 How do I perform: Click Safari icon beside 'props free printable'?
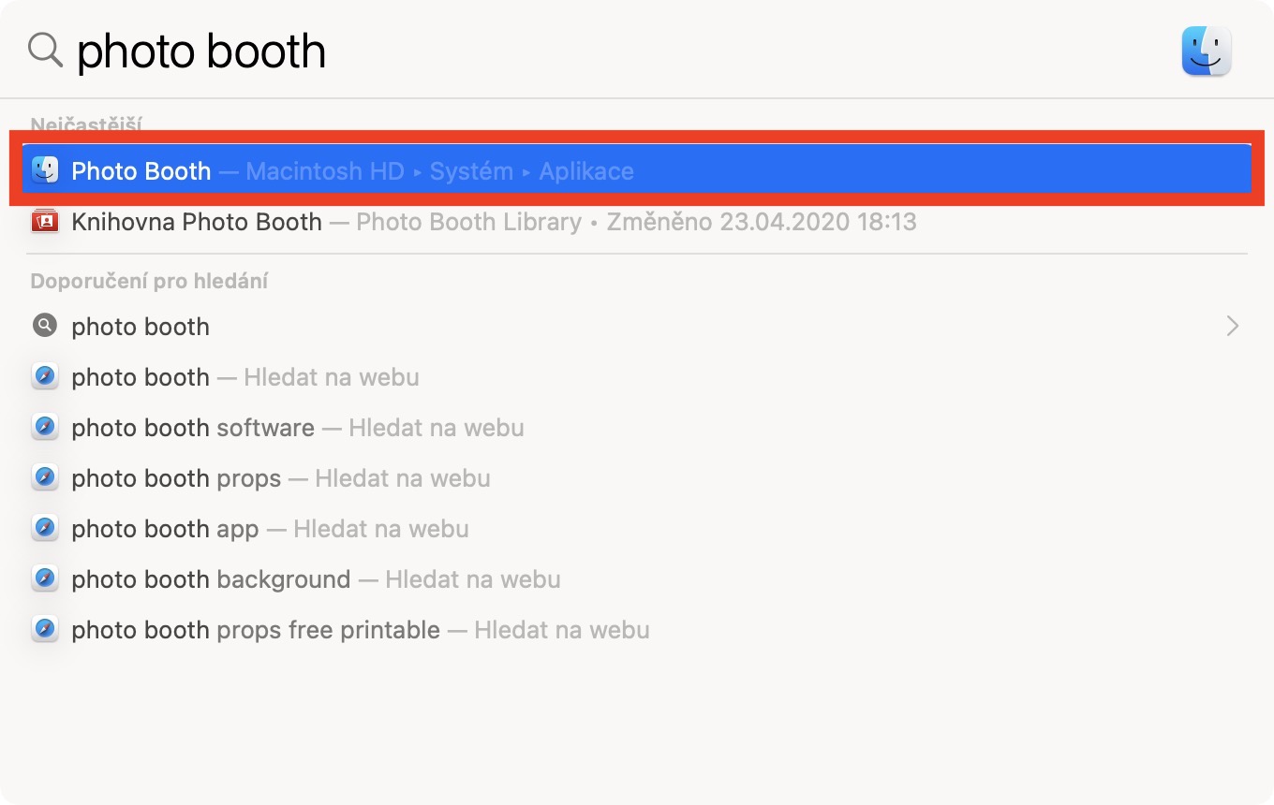tap(45, 630)
